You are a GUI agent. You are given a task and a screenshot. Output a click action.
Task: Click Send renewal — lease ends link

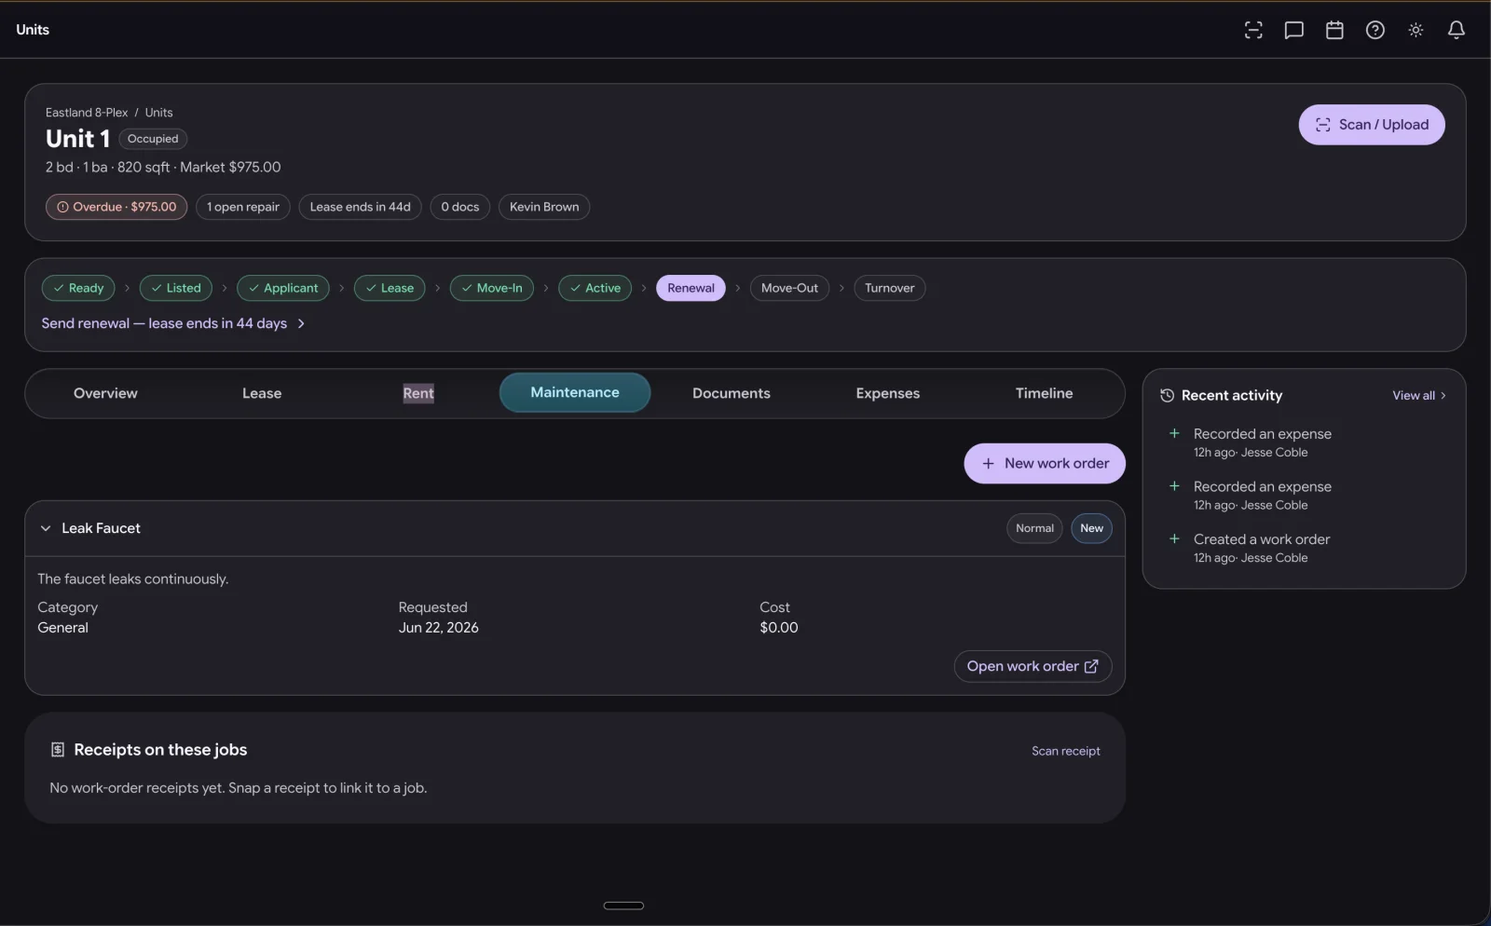[x=173, y=323]
